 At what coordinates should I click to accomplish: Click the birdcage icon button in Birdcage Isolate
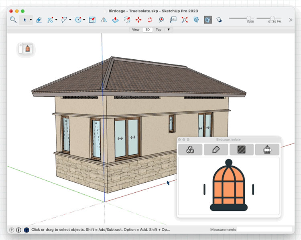[267, 149]
